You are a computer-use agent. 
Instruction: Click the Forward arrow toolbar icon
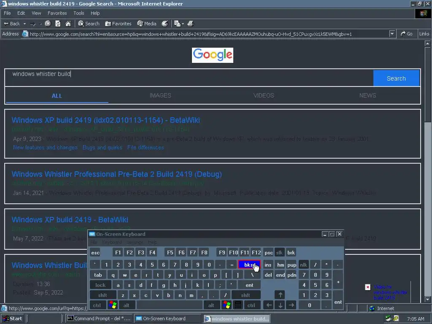(33, 24)
